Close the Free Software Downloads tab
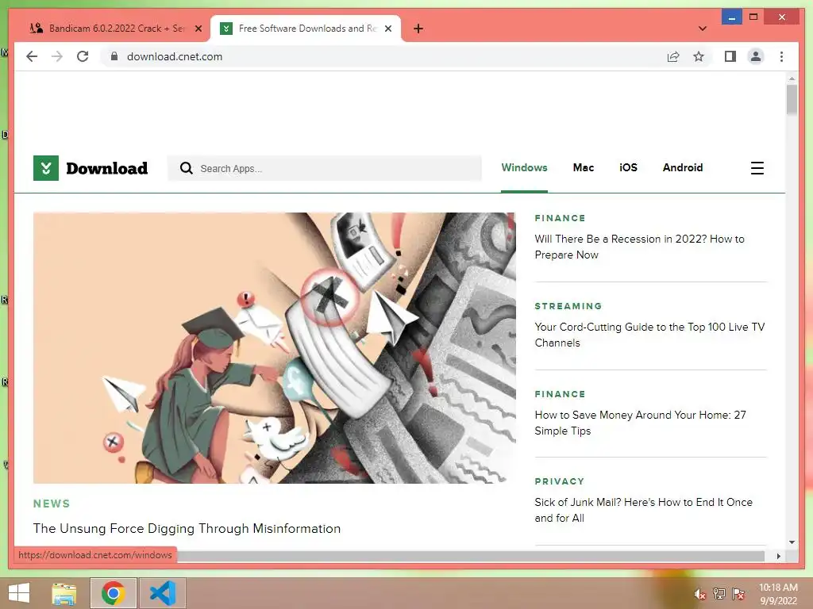Viewport: 813px width, 609px height. (387, 29)
